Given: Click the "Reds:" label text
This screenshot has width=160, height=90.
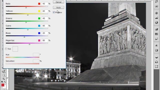Looking at the screenshot, I should (x=8, y=4).
